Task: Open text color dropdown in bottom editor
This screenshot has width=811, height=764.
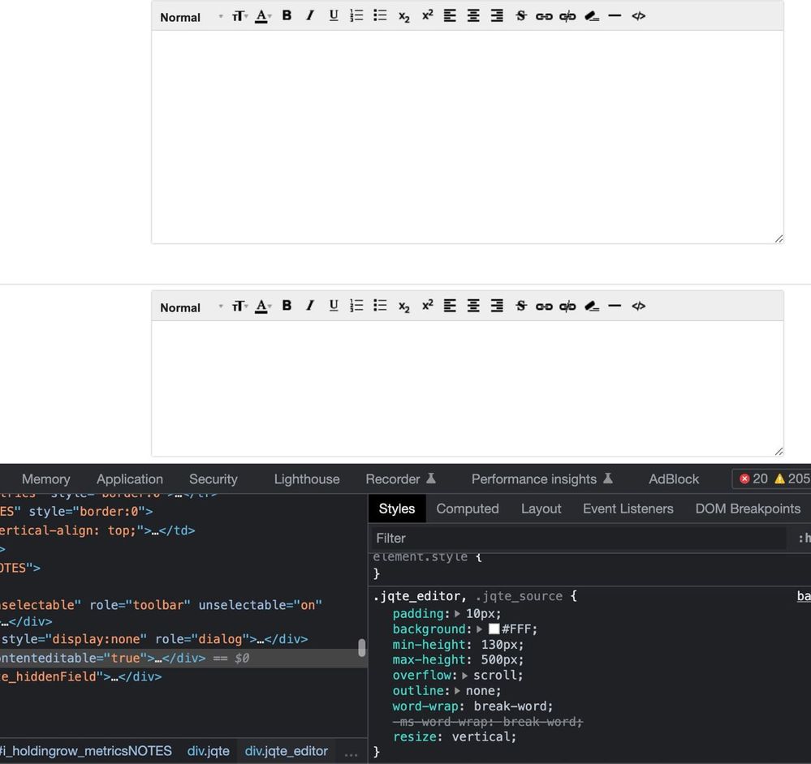Action: tap(263, 306)
